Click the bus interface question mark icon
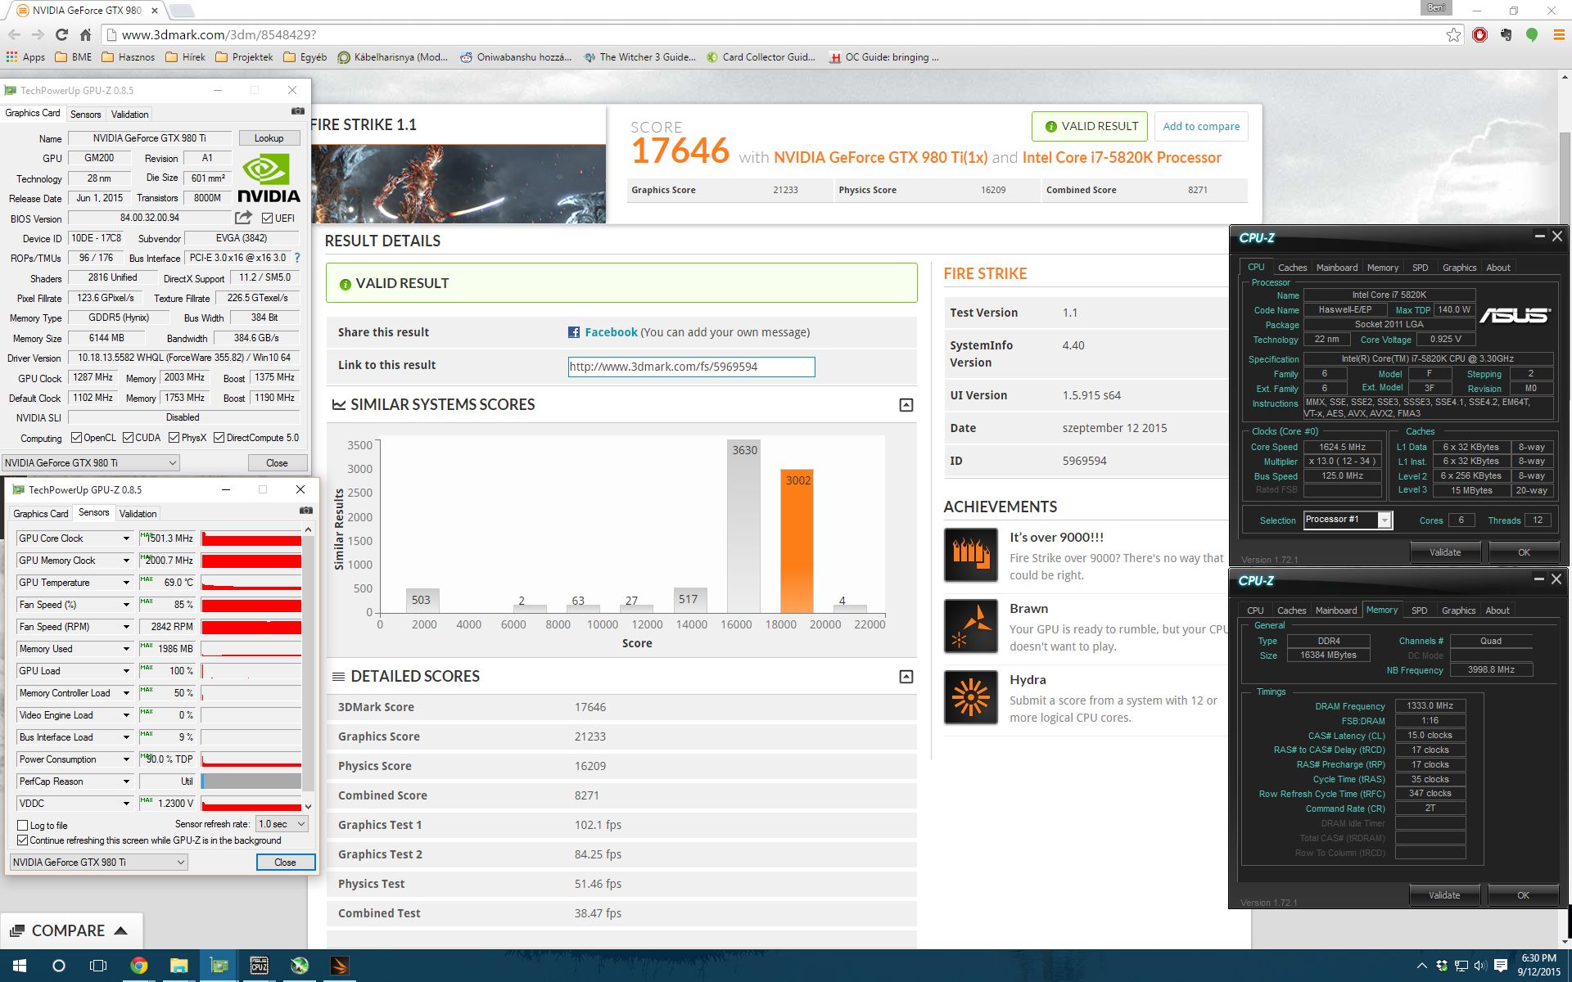1572x982 pixels. click(x=297, y=258)
